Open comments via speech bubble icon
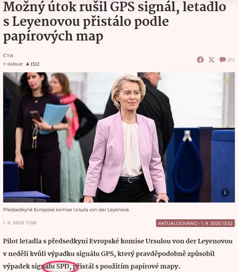This screenshot has height=272, width=238. tap(222, 60)
